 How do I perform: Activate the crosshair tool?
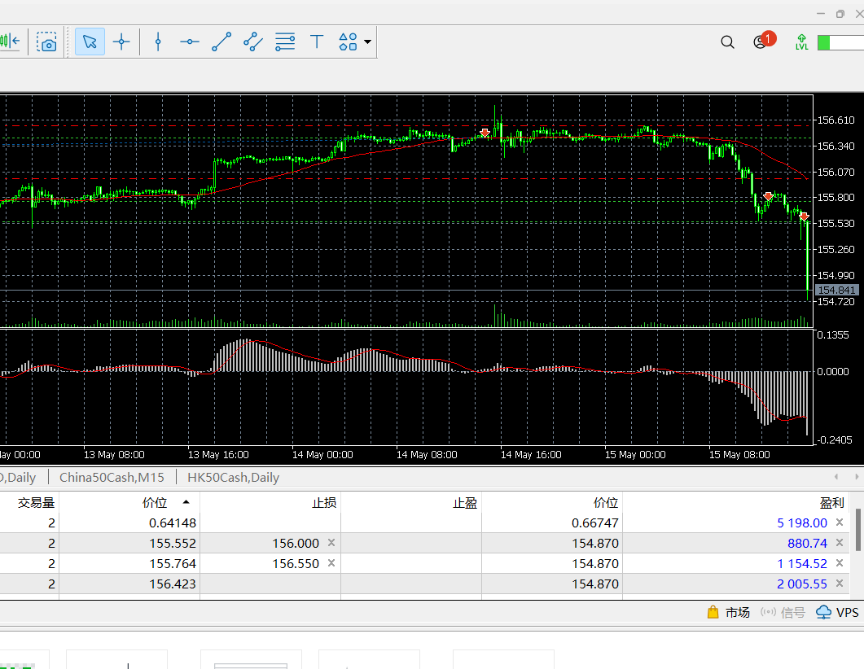click(x=121, y=42)
